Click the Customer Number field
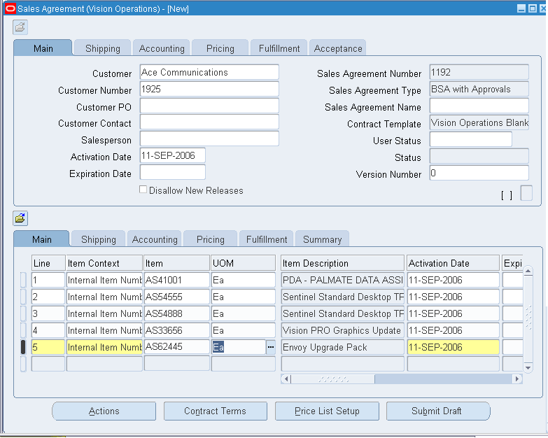This screenshot has width=548, height=438. tap(209, 89)
